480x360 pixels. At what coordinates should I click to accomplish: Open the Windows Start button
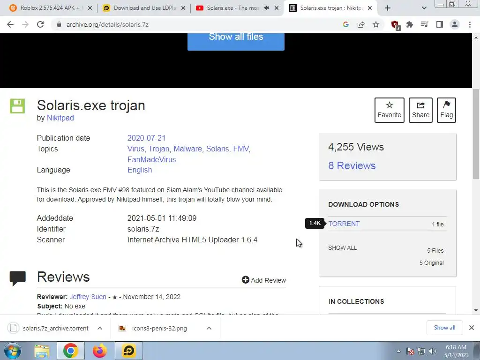click(x=12, y=351)
